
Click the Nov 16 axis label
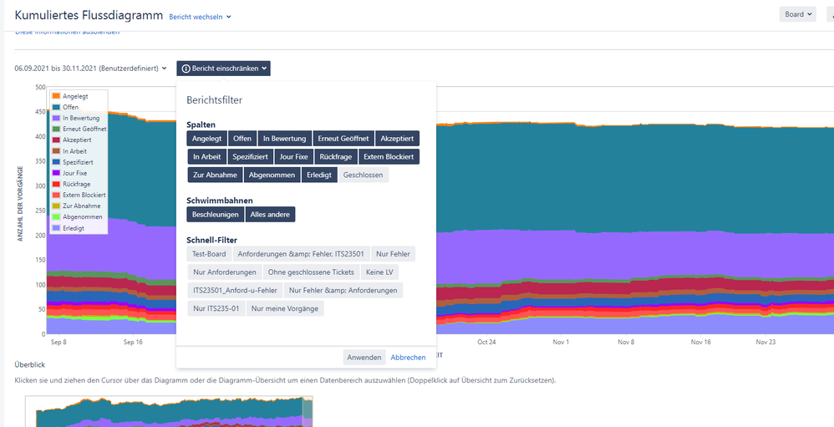[x=700, y=343]
